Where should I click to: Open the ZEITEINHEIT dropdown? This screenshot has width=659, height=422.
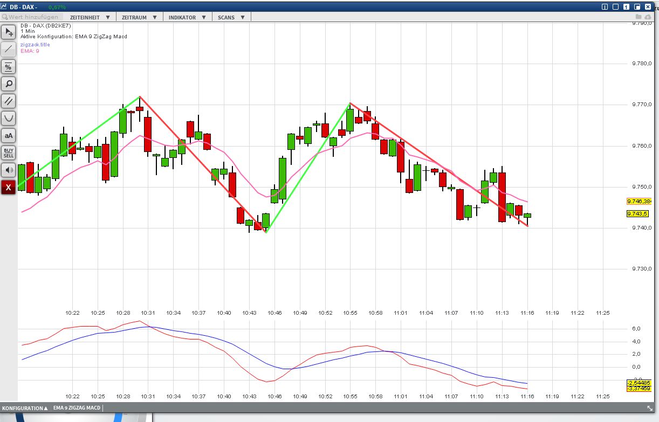click(90, 17)
